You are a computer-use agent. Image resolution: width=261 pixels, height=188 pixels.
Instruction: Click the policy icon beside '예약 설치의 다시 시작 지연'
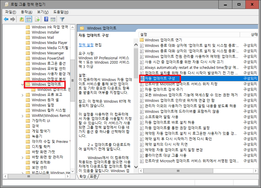[x=142, y=144]
